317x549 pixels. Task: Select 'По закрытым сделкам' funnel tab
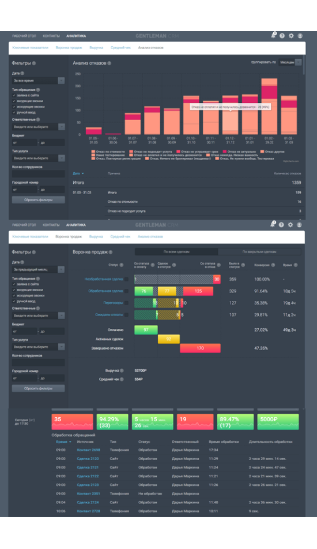click(x=259, y=251)
